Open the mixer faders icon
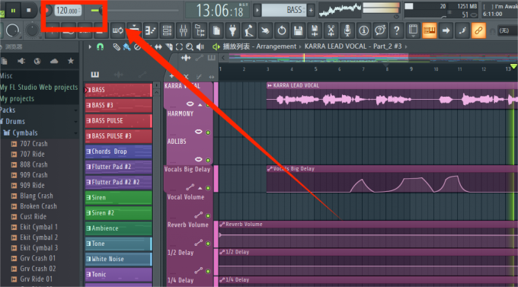 coord(184,31)
